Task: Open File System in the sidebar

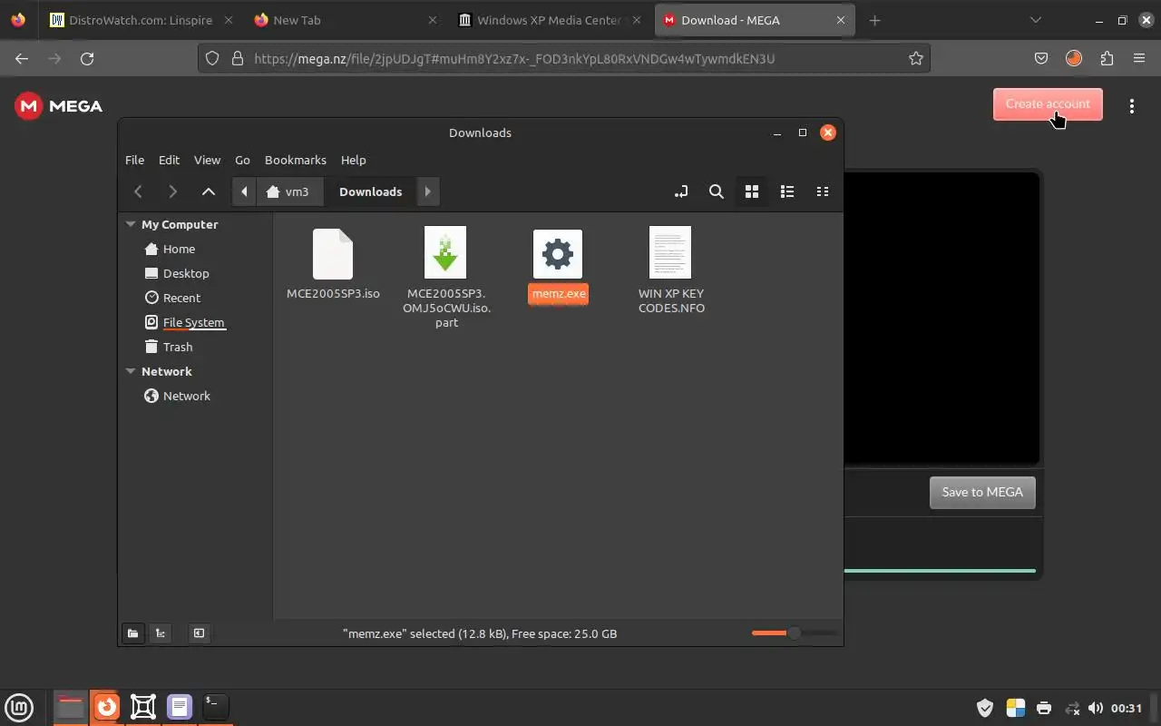Action: (193, 322)
